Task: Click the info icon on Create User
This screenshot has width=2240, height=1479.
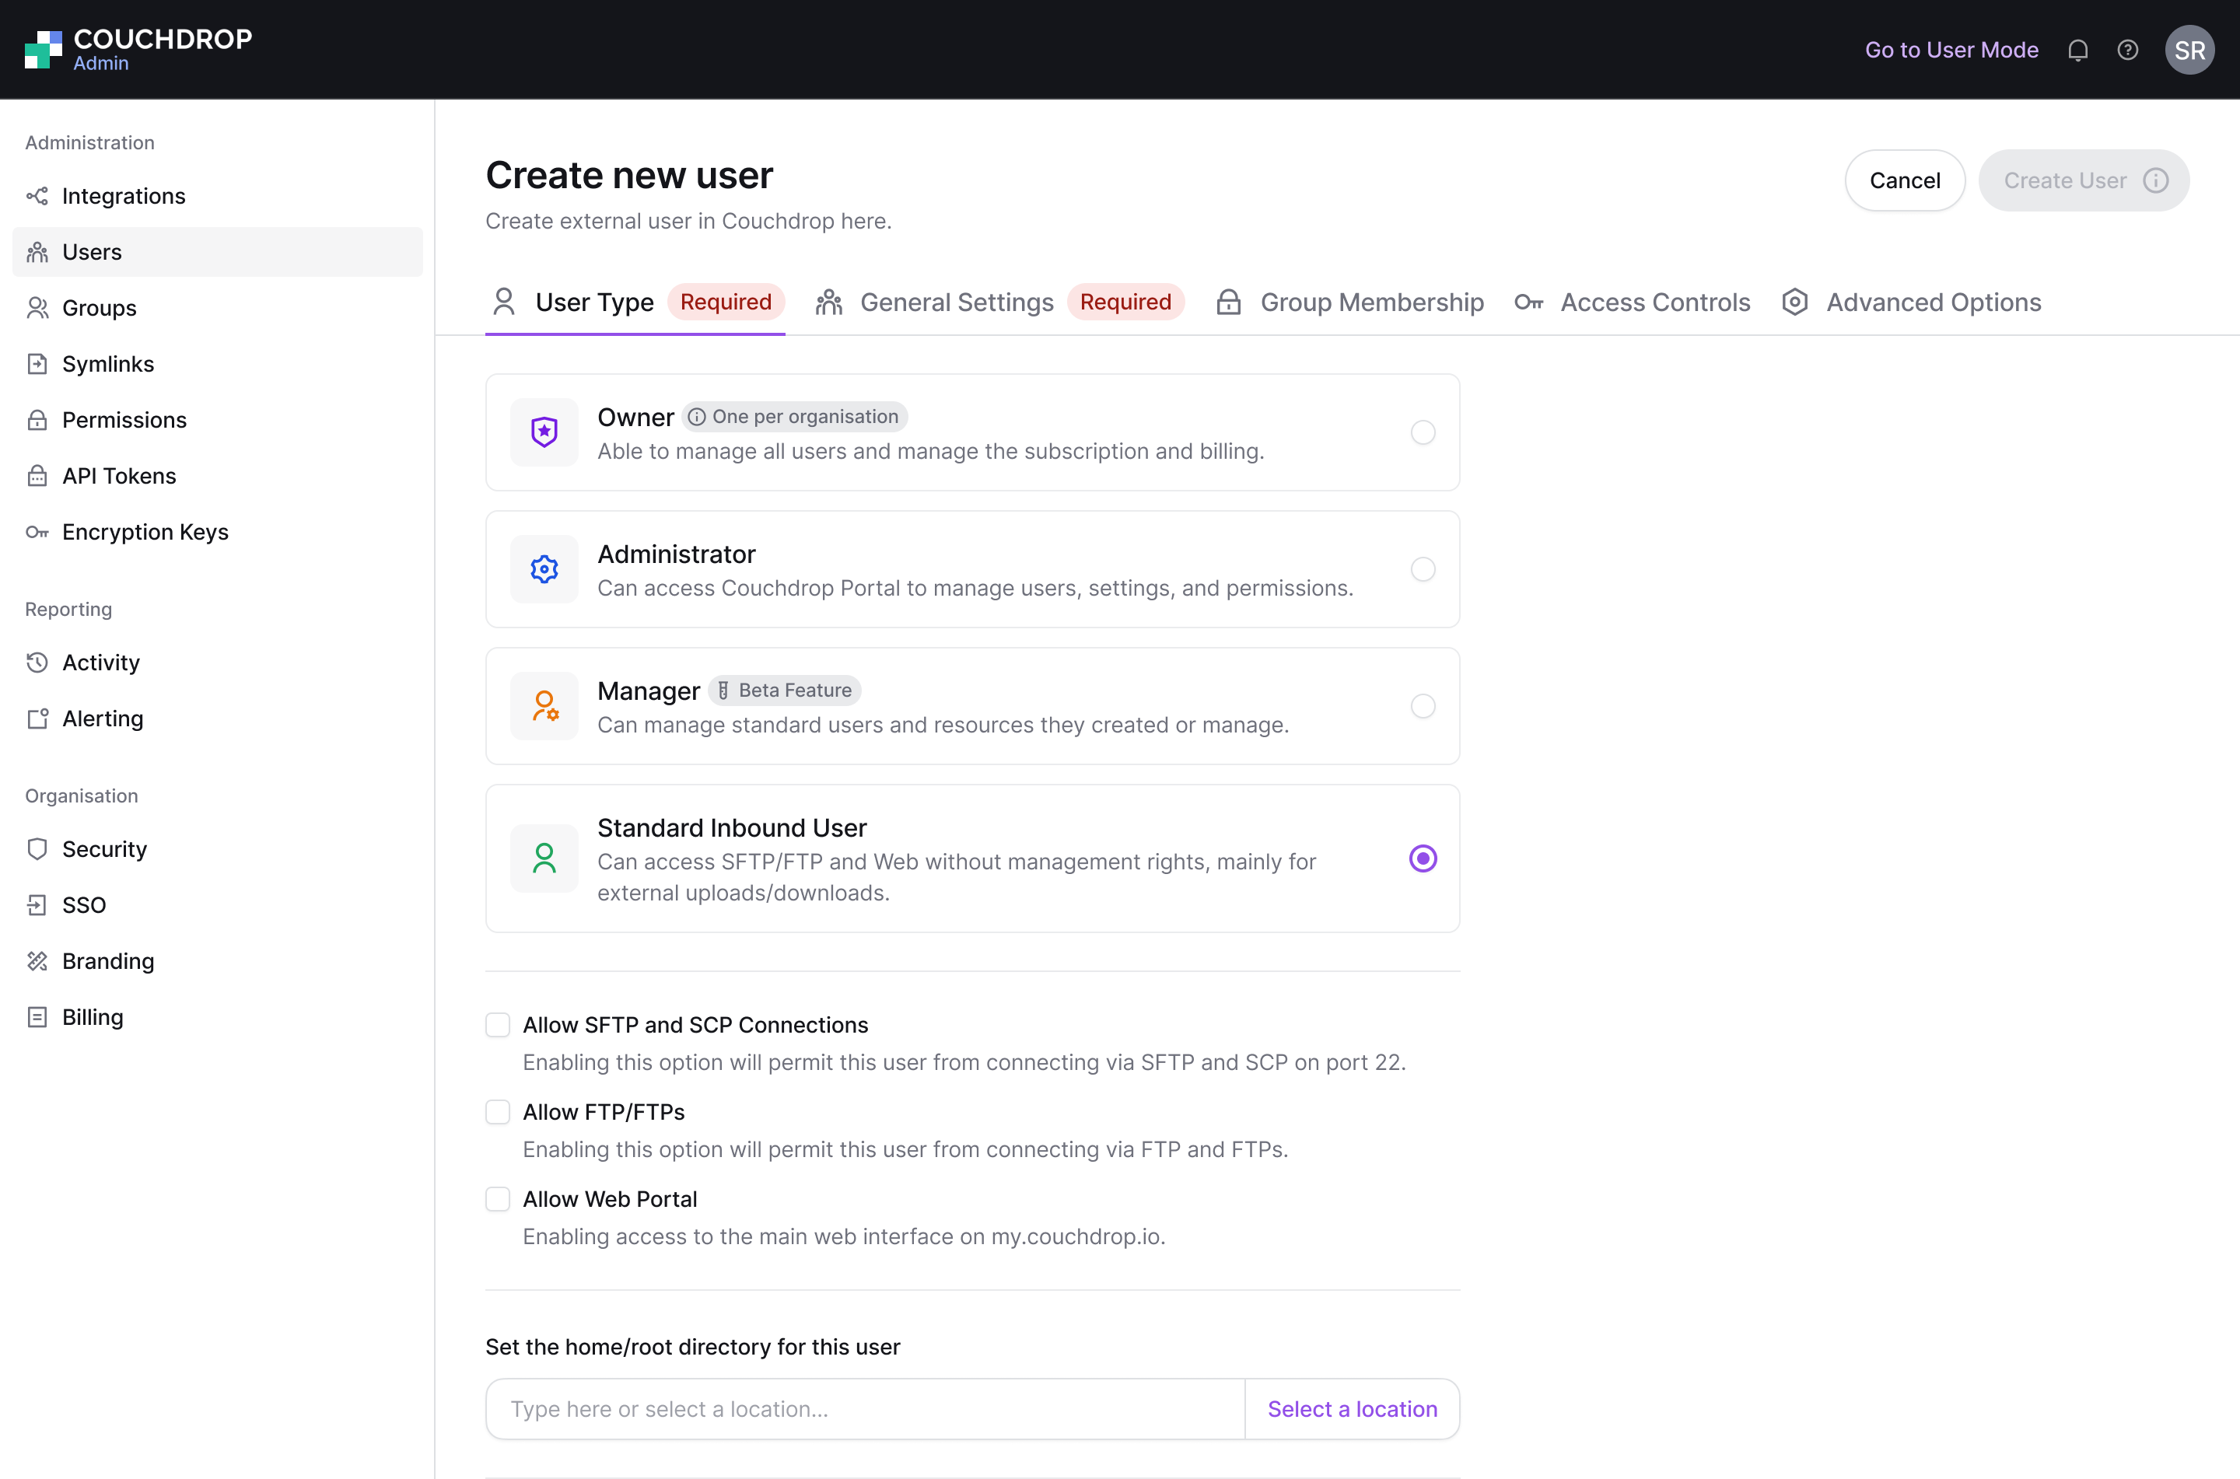Action: 2155,180
